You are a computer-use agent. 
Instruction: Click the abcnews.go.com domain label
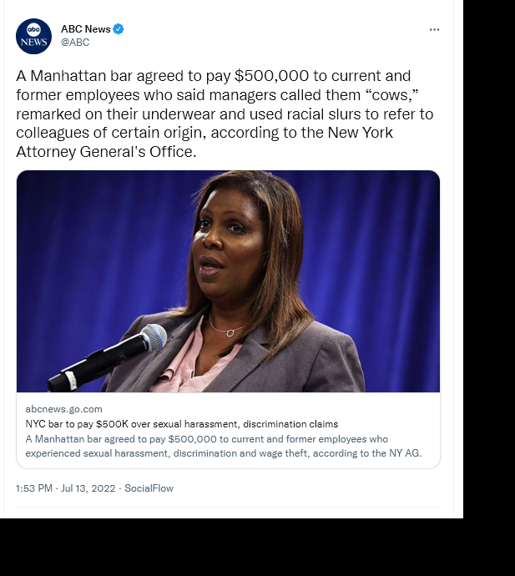point(64,409)
